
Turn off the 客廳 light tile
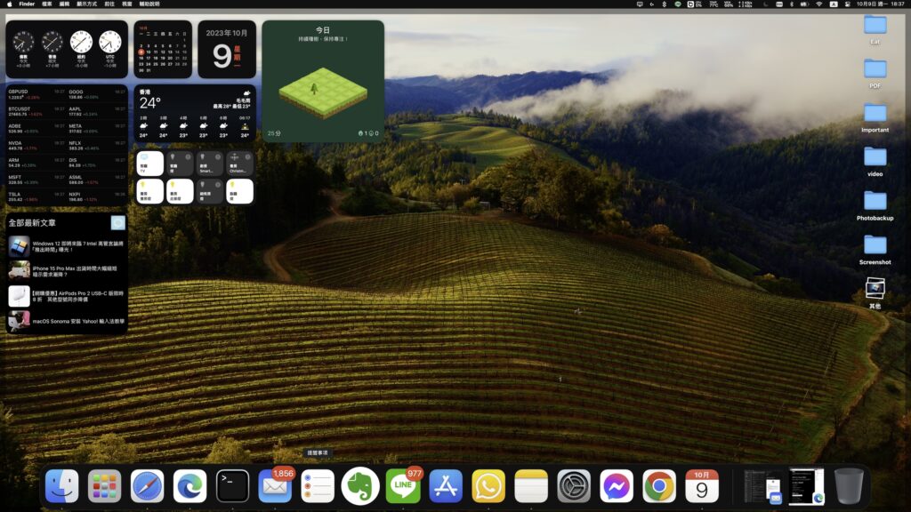tap(149, 191)
